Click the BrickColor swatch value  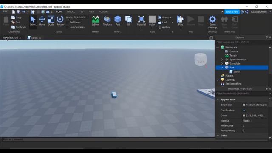point(244,105)
